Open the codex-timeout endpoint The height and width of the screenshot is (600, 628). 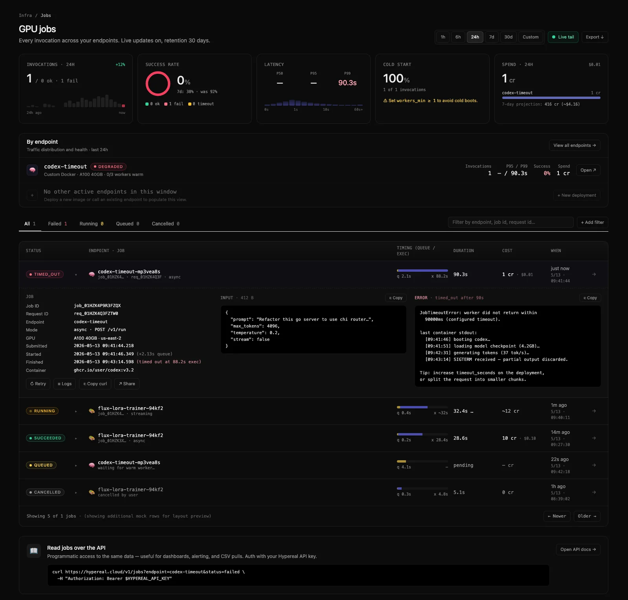(x=588, y=170)
